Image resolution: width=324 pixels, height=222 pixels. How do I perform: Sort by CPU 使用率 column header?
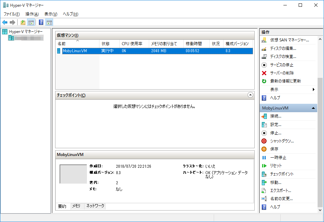[134, 43]
